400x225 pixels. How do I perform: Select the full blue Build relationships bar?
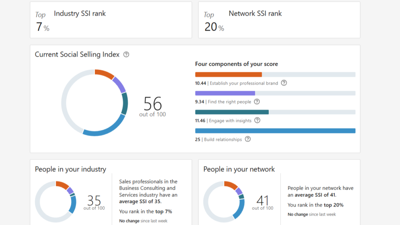pos(275,131)
